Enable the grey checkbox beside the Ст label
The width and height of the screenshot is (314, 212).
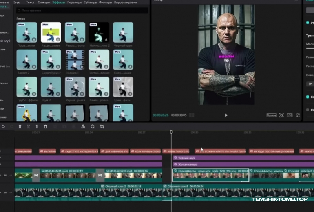point(308,110)
